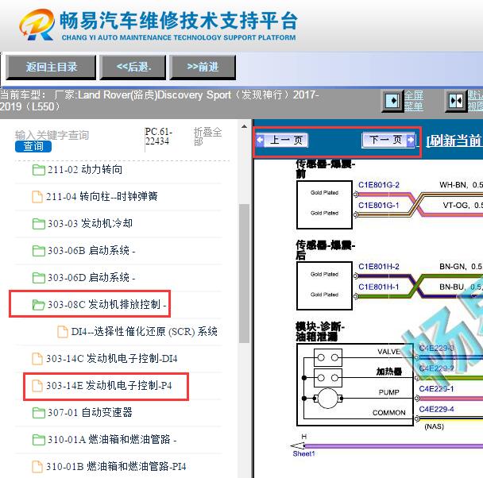Click connector label C1E801G-2
This screenshot has height=478, width=483.
coord(379,185)
